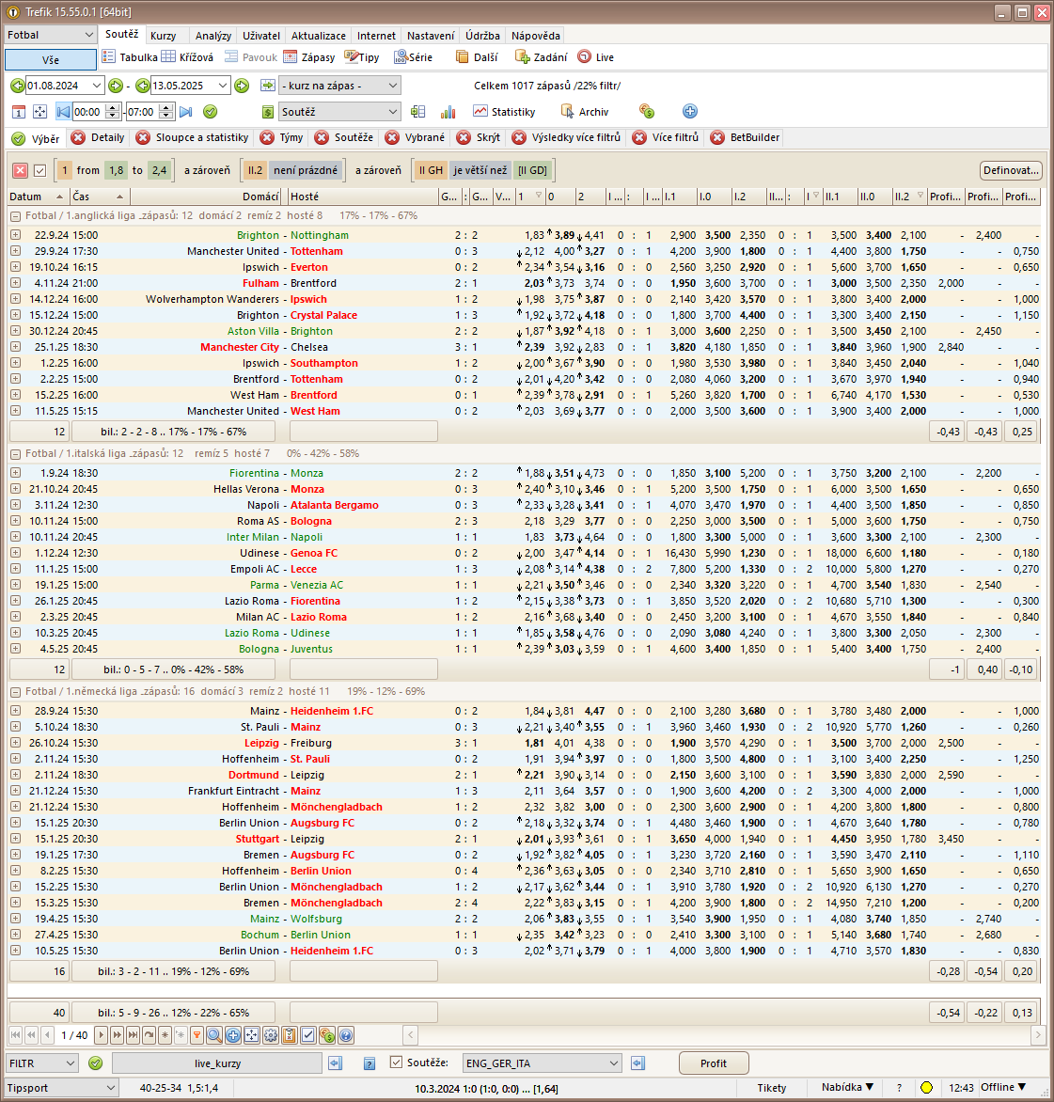This screenshot has width=1054, height=1102.
Task: Click the Tikety status bar button
Action: (x=772, y=1088)
